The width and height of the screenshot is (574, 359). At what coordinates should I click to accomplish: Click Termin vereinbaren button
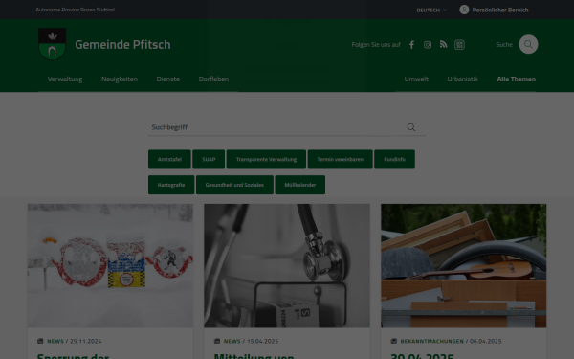coord(340,159)
